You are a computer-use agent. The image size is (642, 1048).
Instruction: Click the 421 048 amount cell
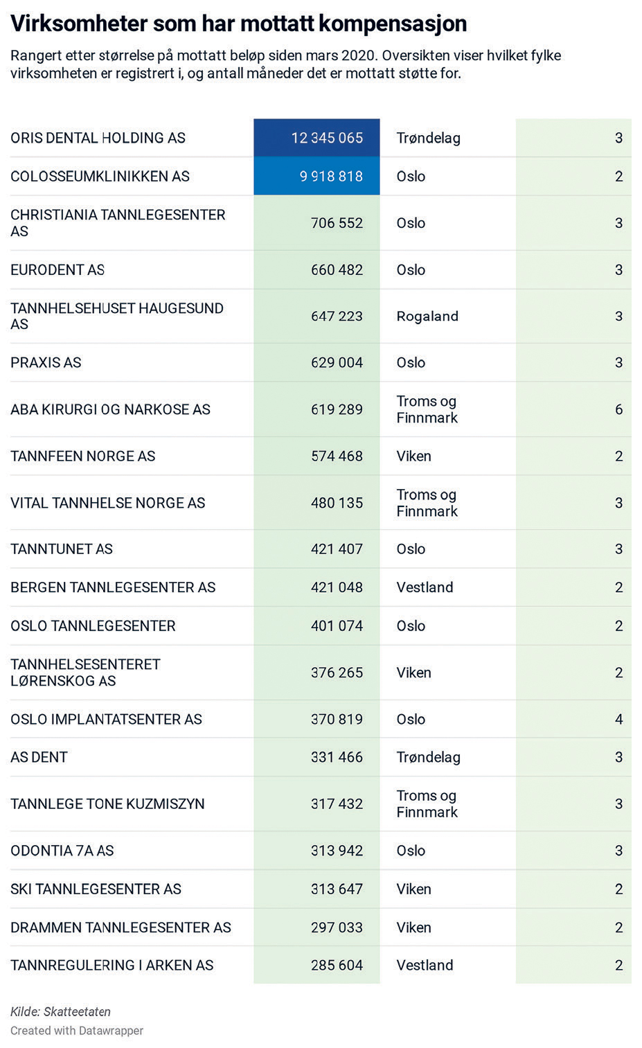tap(337, 587)
